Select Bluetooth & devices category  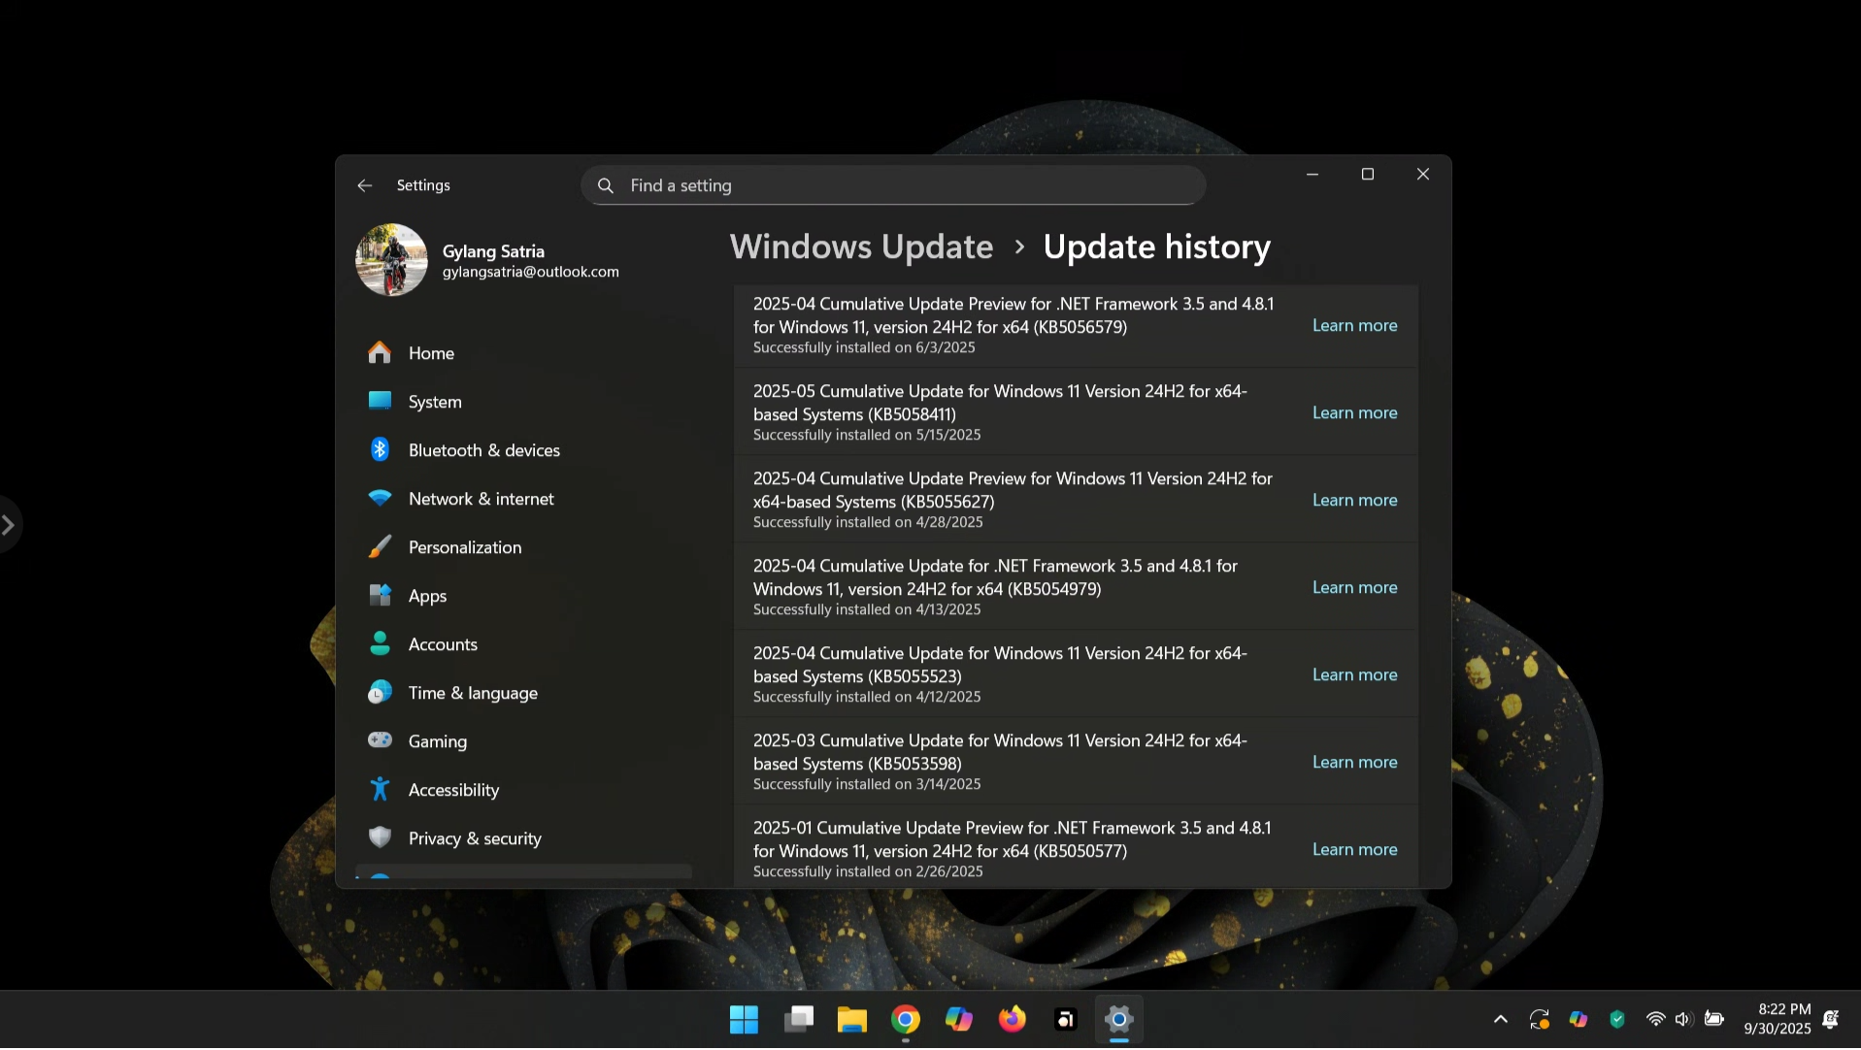[524, 450]
